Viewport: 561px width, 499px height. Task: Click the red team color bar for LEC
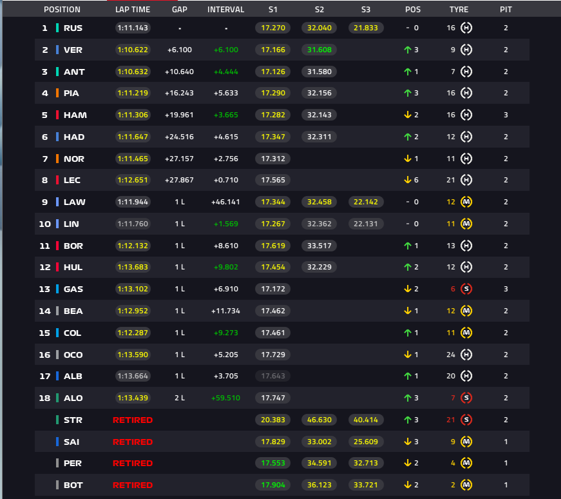(x=57, y=180)
